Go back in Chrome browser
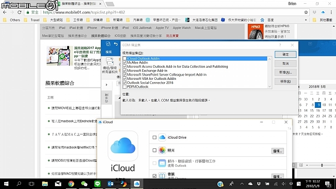336x189 pixels. (x=5, y=13)
